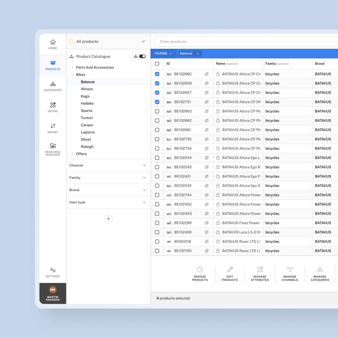The image size is (338, 338).
Task: Go to Categories in the sidebar
Action: (53, 86)
